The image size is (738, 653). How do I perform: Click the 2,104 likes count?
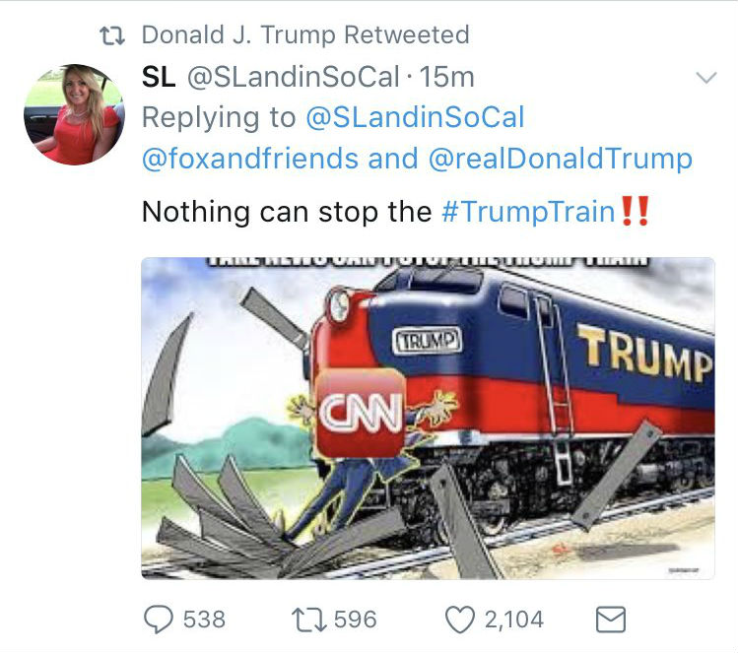pyautogui.click(x=513, y=619)
